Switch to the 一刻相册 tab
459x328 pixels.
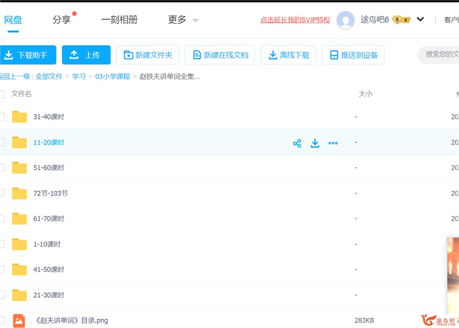click(x=119, y=20)
